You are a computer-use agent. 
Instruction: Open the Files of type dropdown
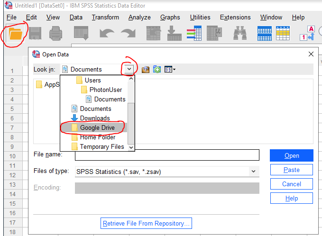pos(254,172)
